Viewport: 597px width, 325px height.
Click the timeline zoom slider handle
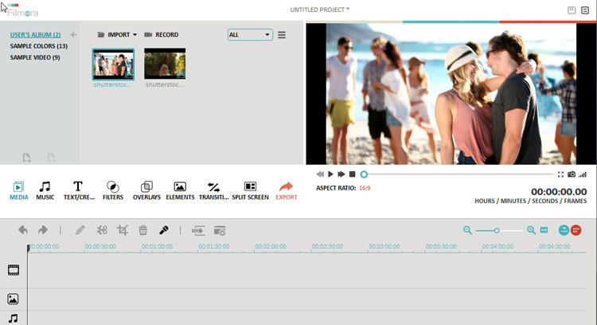pos(497,230)
